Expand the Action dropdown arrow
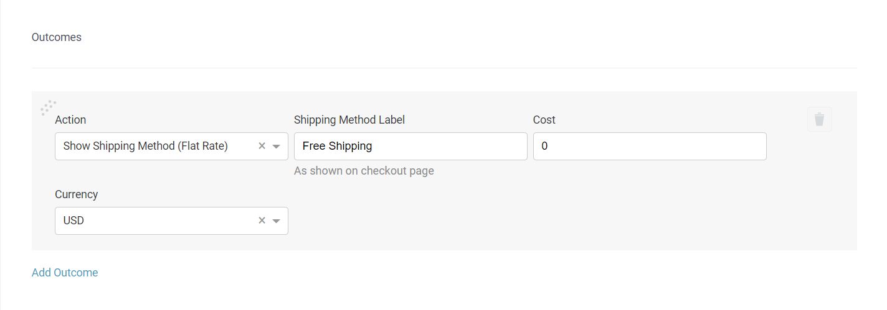This screenshot has width=887, height=310. (277, 147)
